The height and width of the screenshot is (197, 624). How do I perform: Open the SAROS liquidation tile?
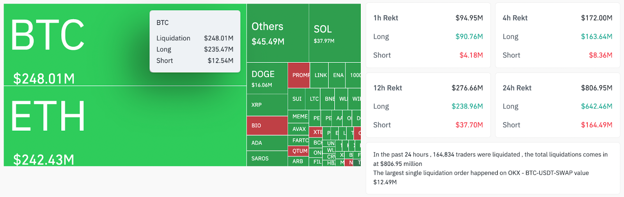pos(267,158)
